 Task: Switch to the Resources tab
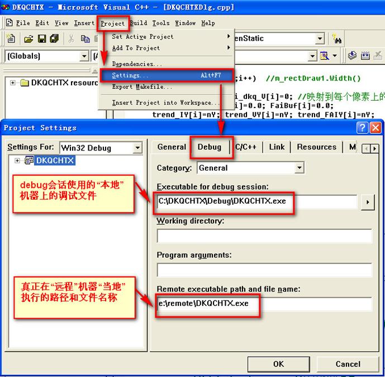[x=316, y=147]
